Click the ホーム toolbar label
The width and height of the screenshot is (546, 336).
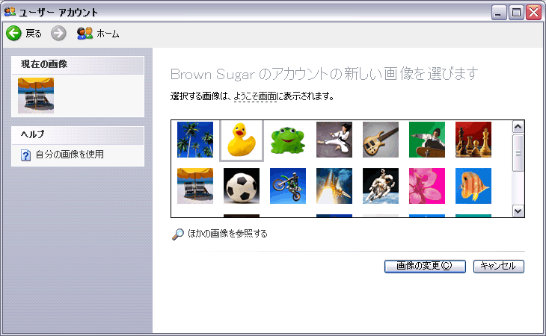108,34
